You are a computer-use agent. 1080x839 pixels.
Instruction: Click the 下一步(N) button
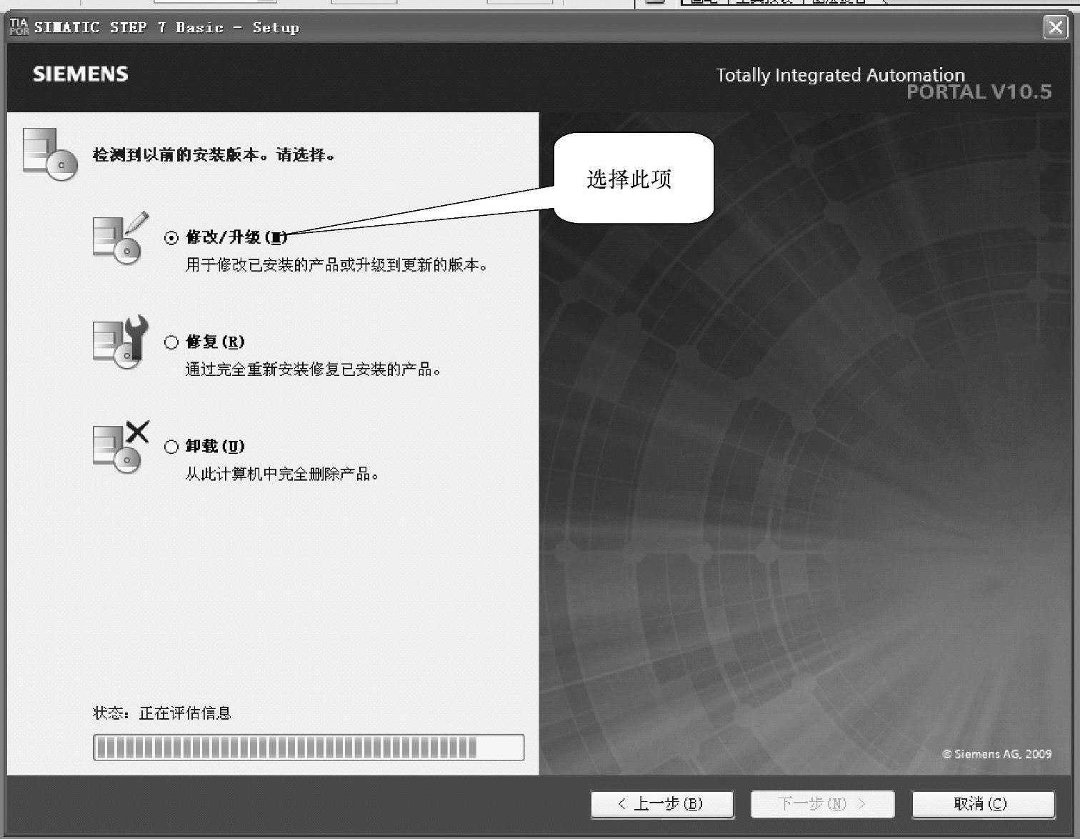coord(822,804)
